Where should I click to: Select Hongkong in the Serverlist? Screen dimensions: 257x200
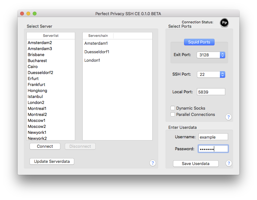(x=51, y=91)
